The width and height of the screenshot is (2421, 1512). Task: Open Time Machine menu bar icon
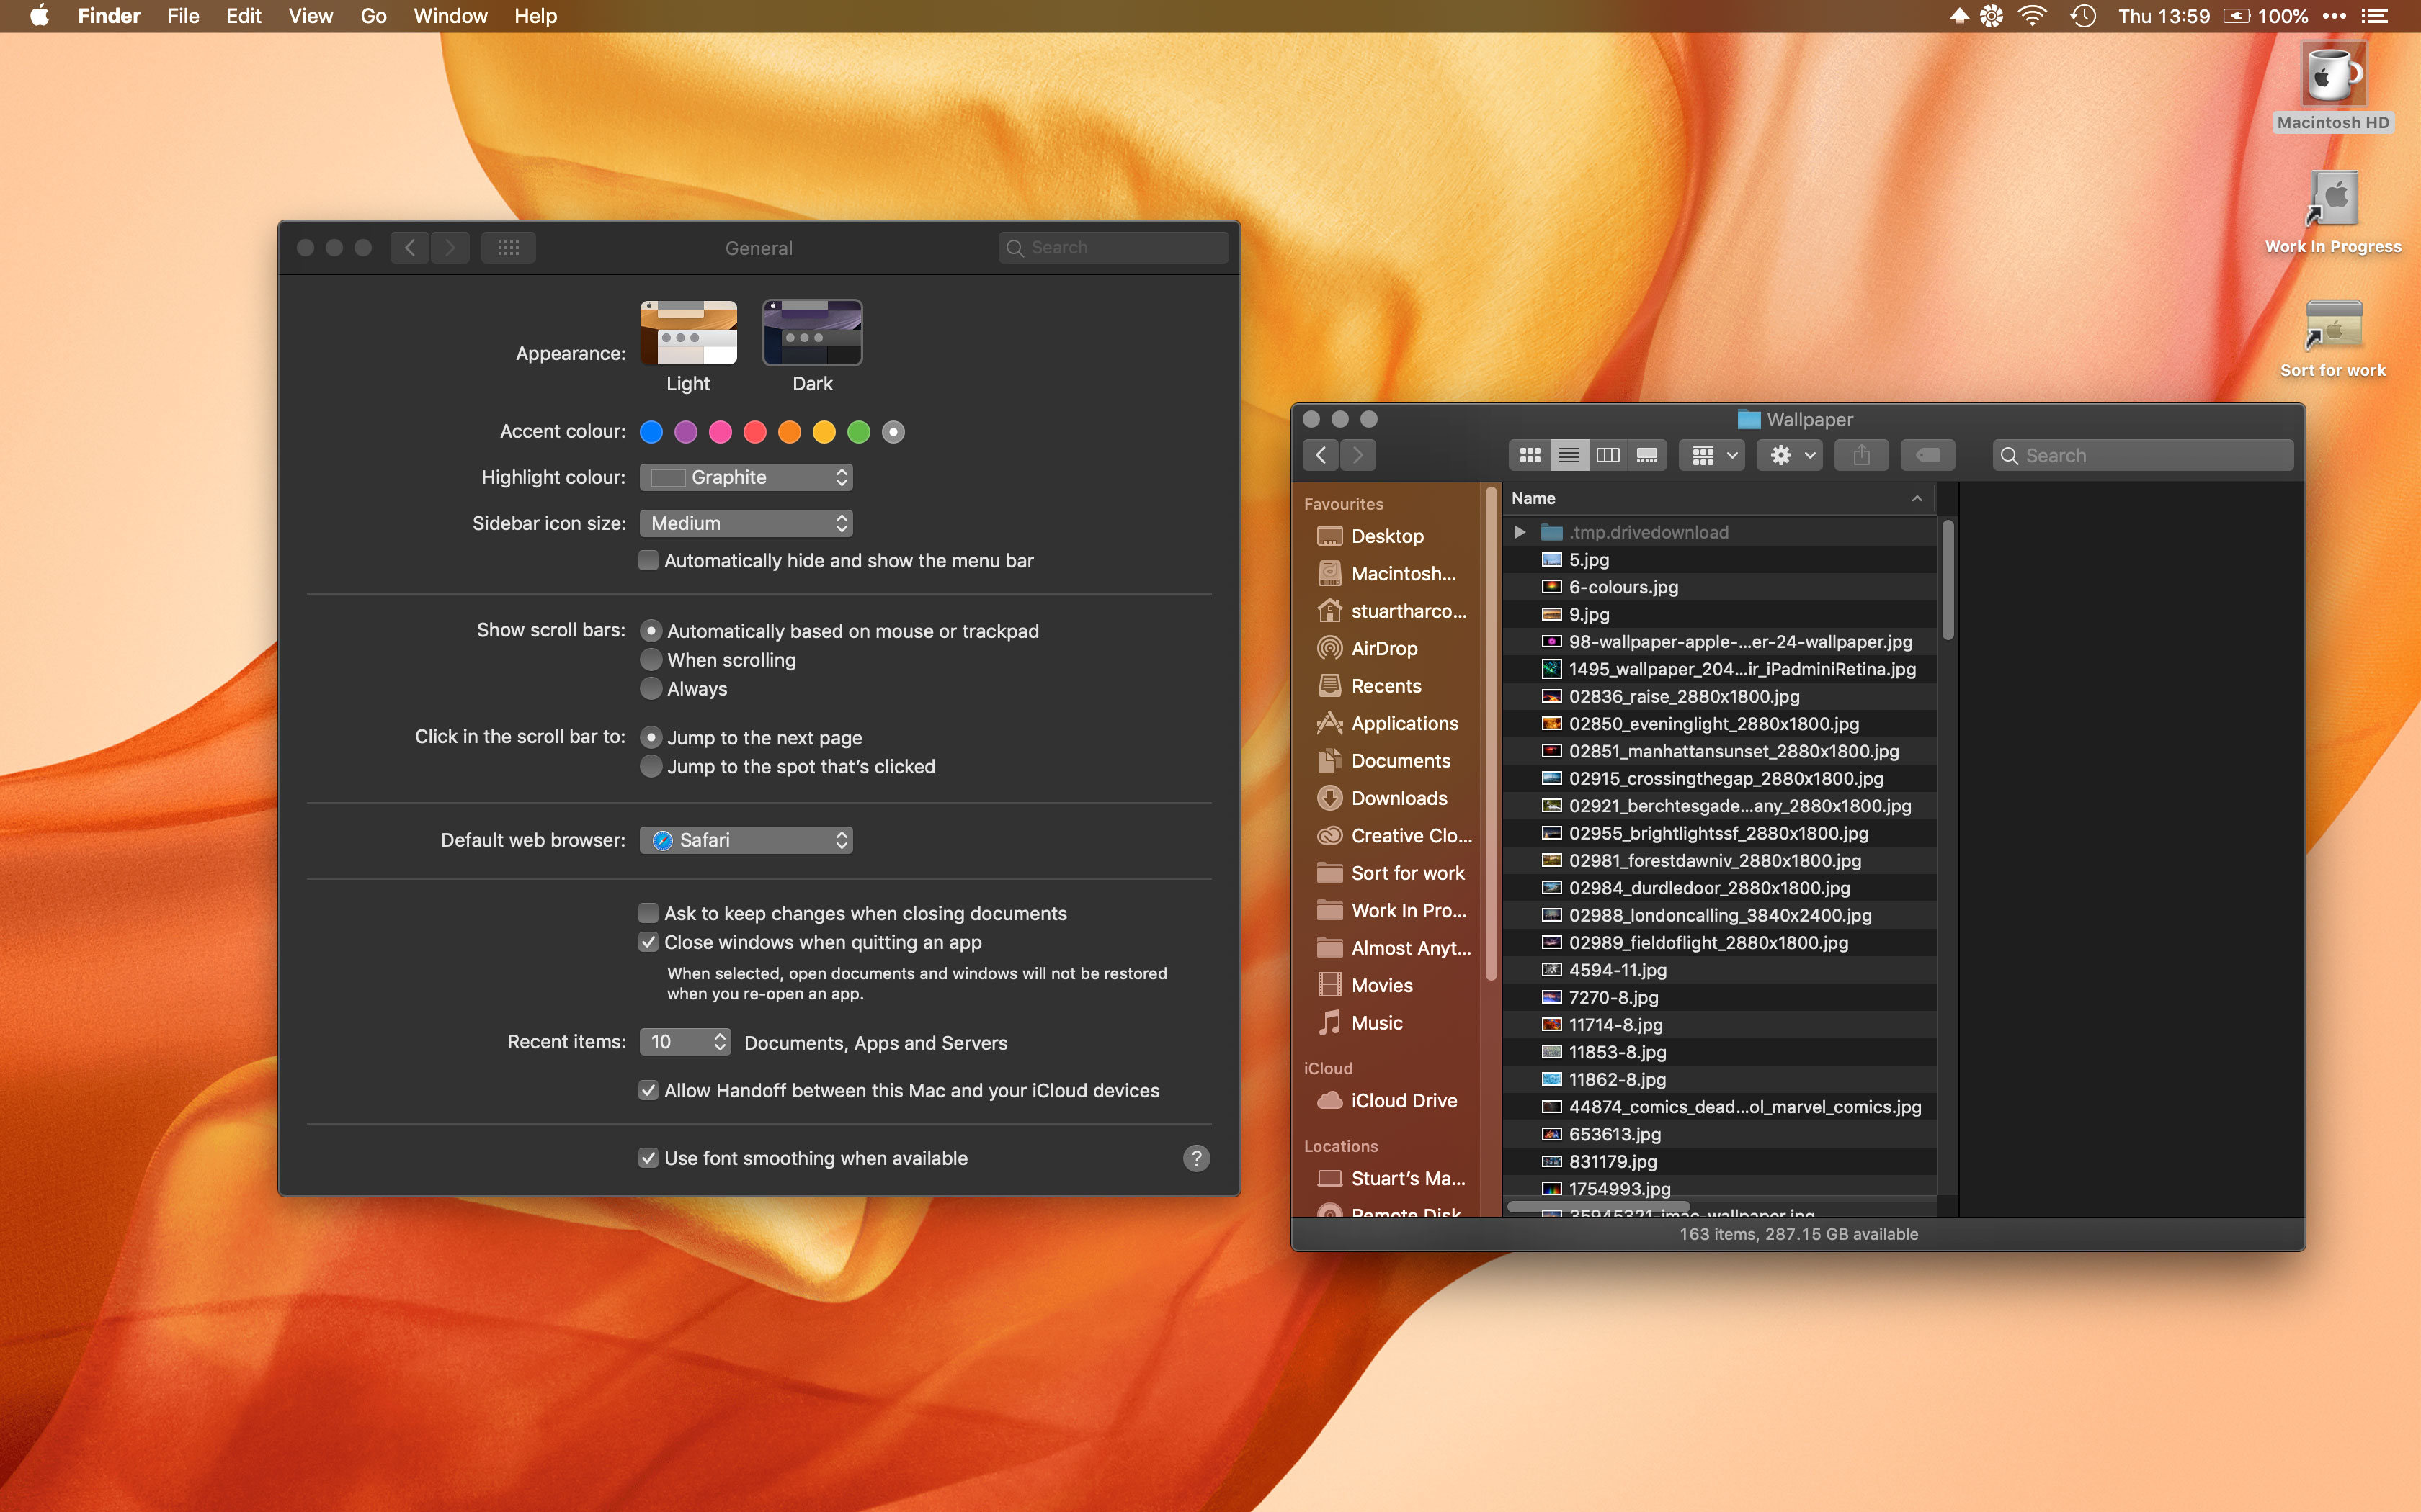tap(2083, 16)
